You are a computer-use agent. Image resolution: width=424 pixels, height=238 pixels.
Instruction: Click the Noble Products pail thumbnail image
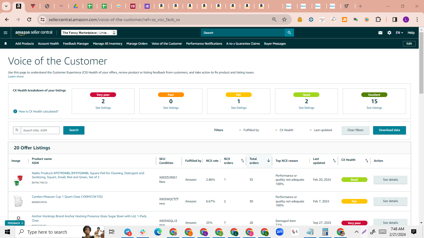pos(18,180)
